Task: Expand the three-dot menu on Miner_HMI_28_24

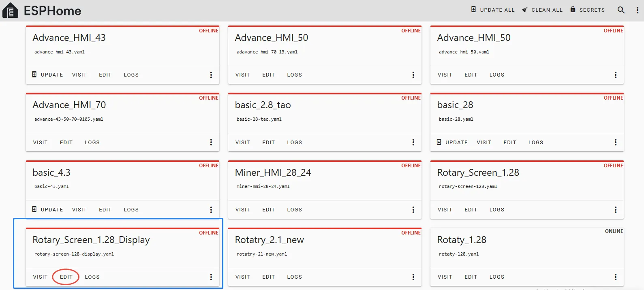Action: point(413,210)
